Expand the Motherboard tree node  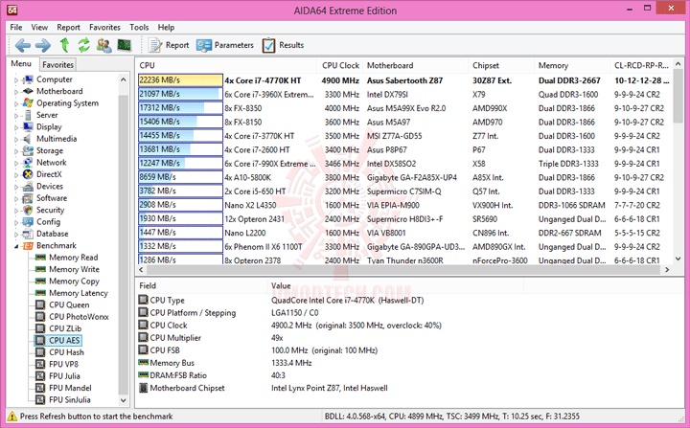[16, 92]
